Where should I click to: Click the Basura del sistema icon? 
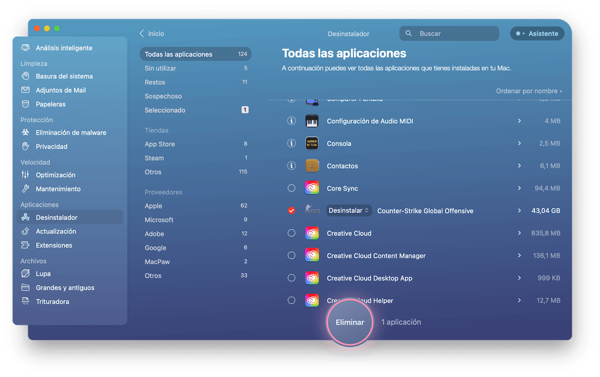[26, 76]
